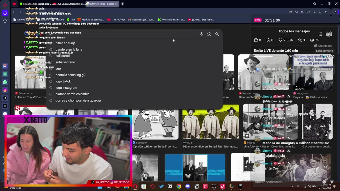340x191 pixels.
Task: Open Easy Setup menu in toolbar
Action: click(320, 12)
